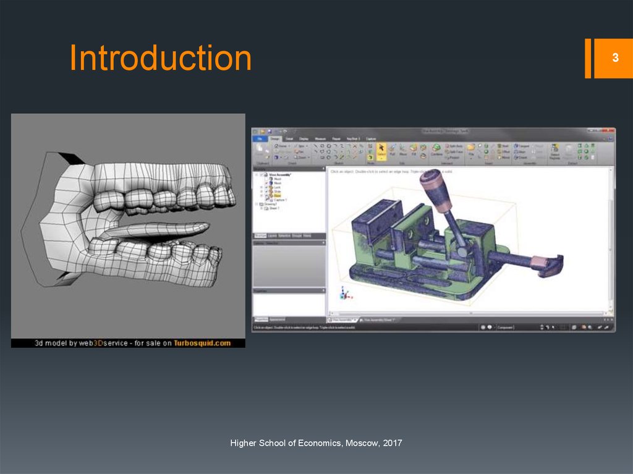Click the Combine tool icon

coord(436,150)
